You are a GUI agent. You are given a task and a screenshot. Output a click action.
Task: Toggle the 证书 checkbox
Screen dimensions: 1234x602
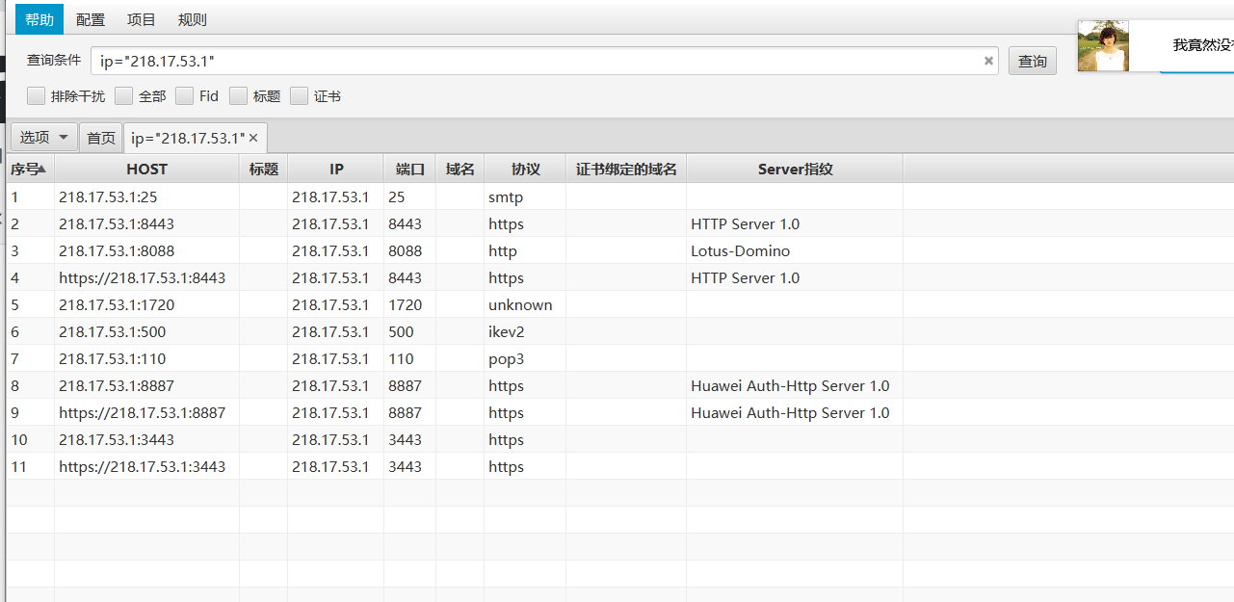click(x=299, y=96)
